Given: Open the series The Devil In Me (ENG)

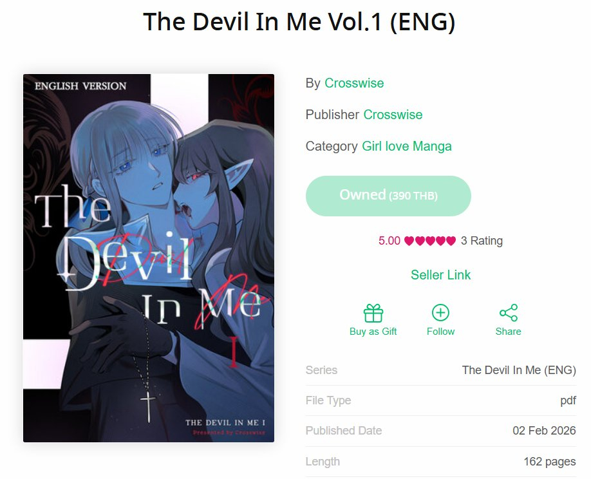Looking at the screenshot, I should click(519, 370).
